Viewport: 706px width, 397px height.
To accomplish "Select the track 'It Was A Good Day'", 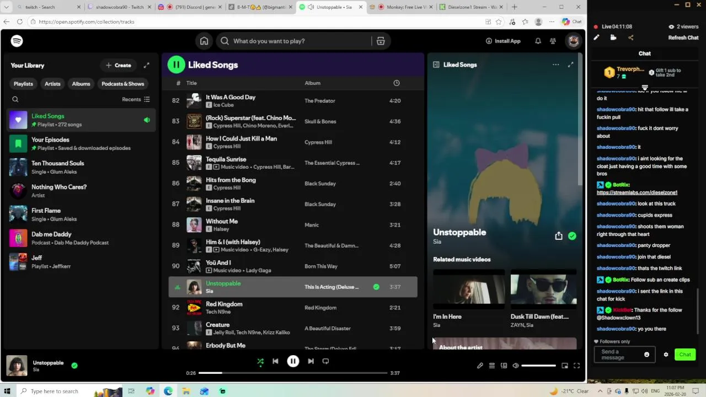I will coord(292,101).
